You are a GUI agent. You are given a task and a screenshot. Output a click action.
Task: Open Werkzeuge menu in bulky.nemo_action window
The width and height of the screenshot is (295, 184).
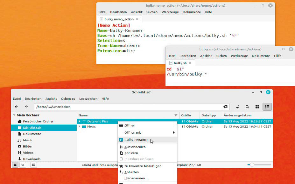point(170,12)
